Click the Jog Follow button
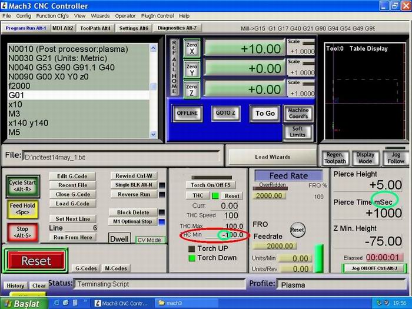The image size is (412, 309). coord(396,158)
